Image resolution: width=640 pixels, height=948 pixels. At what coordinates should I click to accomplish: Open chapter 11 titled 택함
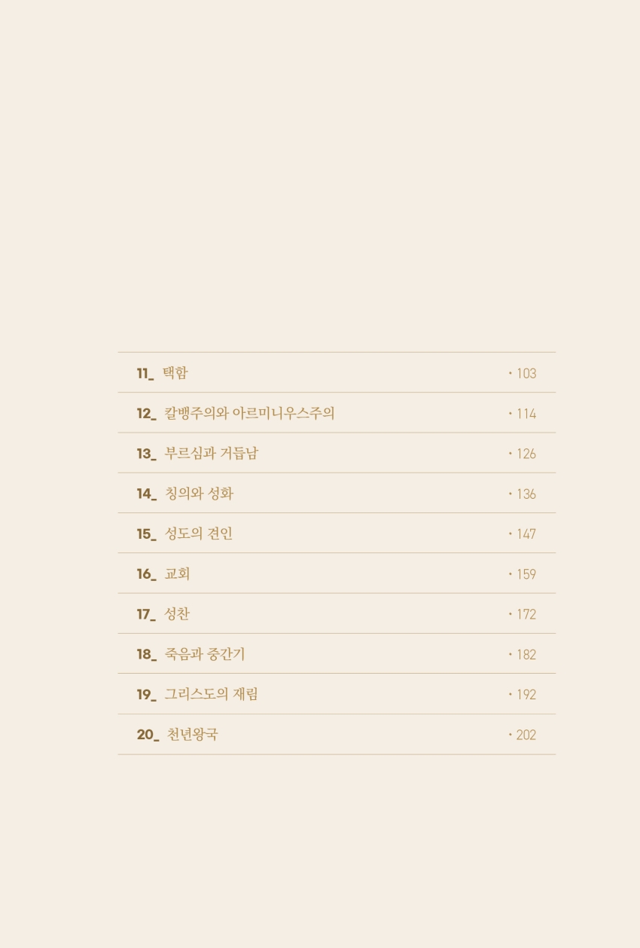pos(175,373)
